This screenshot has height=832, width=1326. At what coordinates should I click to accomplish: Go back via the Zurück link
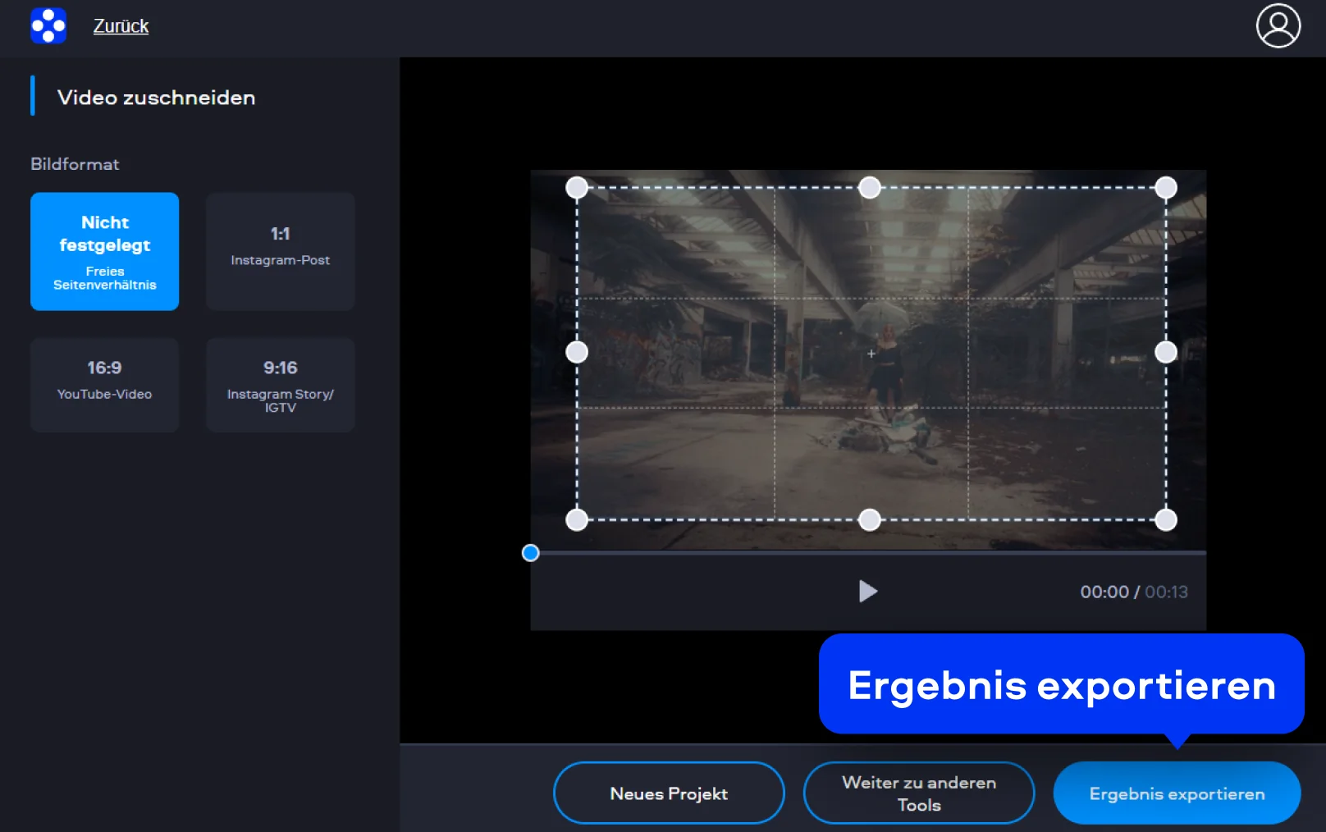121,26
